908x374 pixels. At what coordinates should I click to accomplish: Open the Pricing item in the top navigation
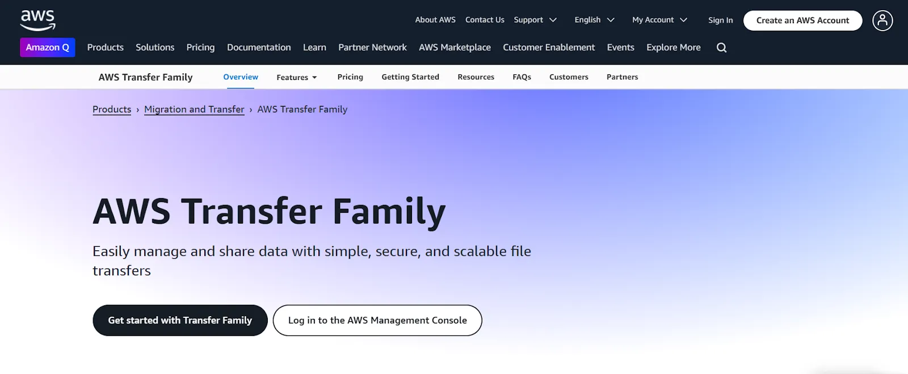(x=200, y=48)
